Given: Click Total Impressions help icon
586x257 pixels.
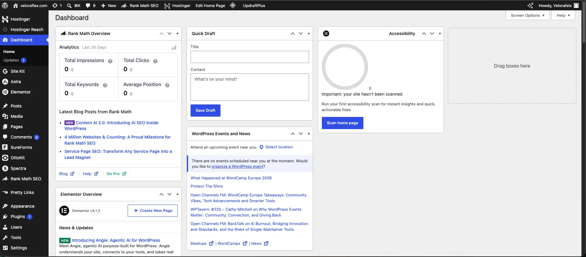Looking at the screenshot, I should pyautogui.click(x=110, y=61).
